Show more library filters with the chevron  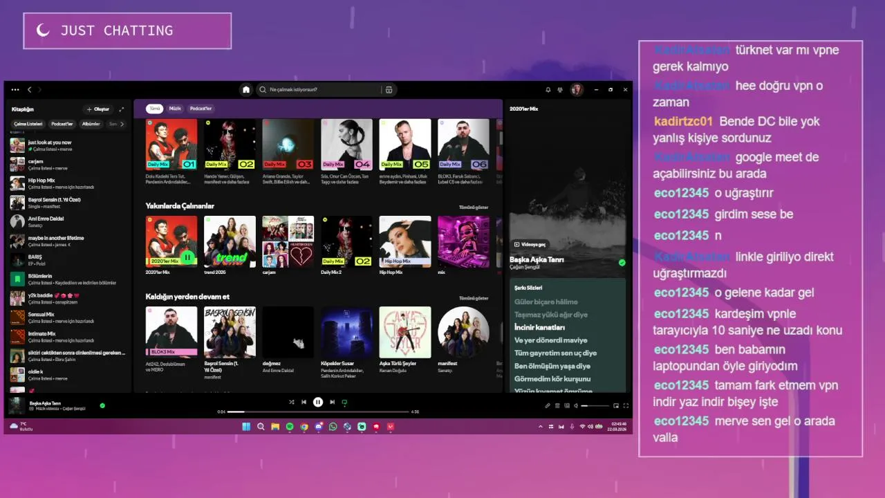pyautogui.click(x=122, y=124)
